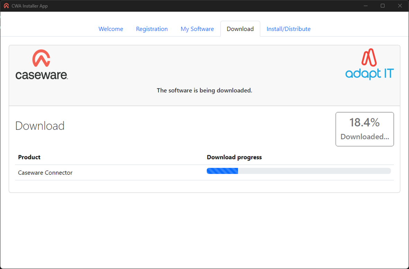The height and width of the screenshot is (269, 409).
Task: Click the CWA Installer App window title text
Action: [29, 6]
